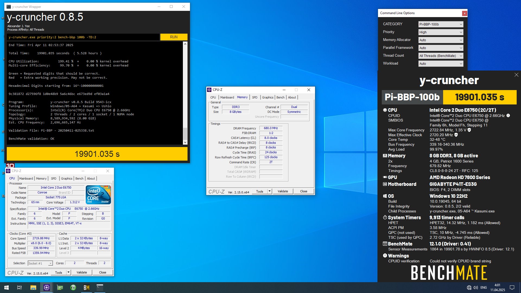Click the GIGABYTE P41T-ES3G motherboard text

(453, 184)
